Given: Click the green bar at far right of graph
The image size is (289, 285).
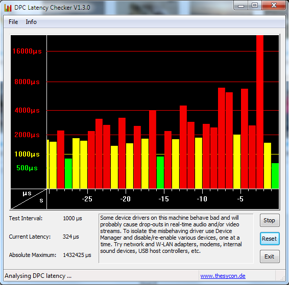Looking at the screenshot, I should pos(275,176).
